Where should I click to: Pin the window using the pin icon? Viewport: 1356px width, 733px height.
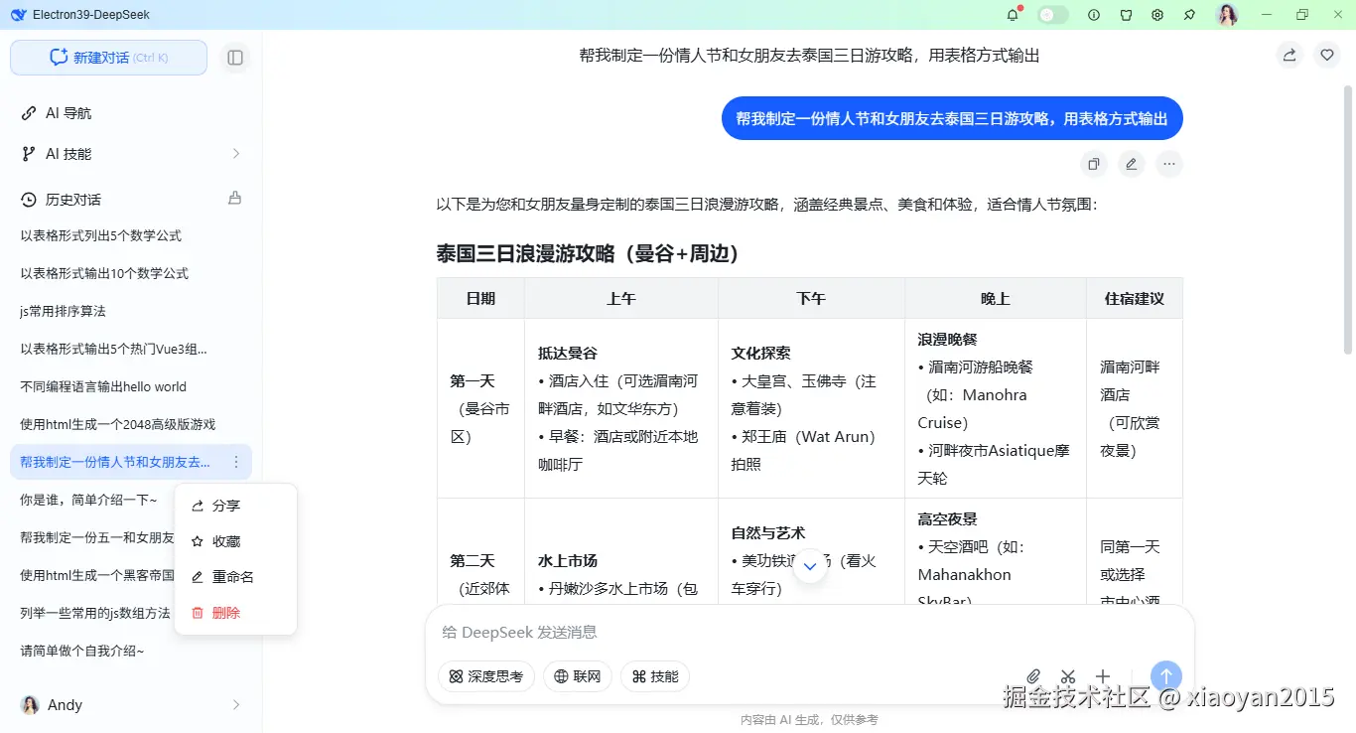pyautogui.click(x=1189, y=15)
